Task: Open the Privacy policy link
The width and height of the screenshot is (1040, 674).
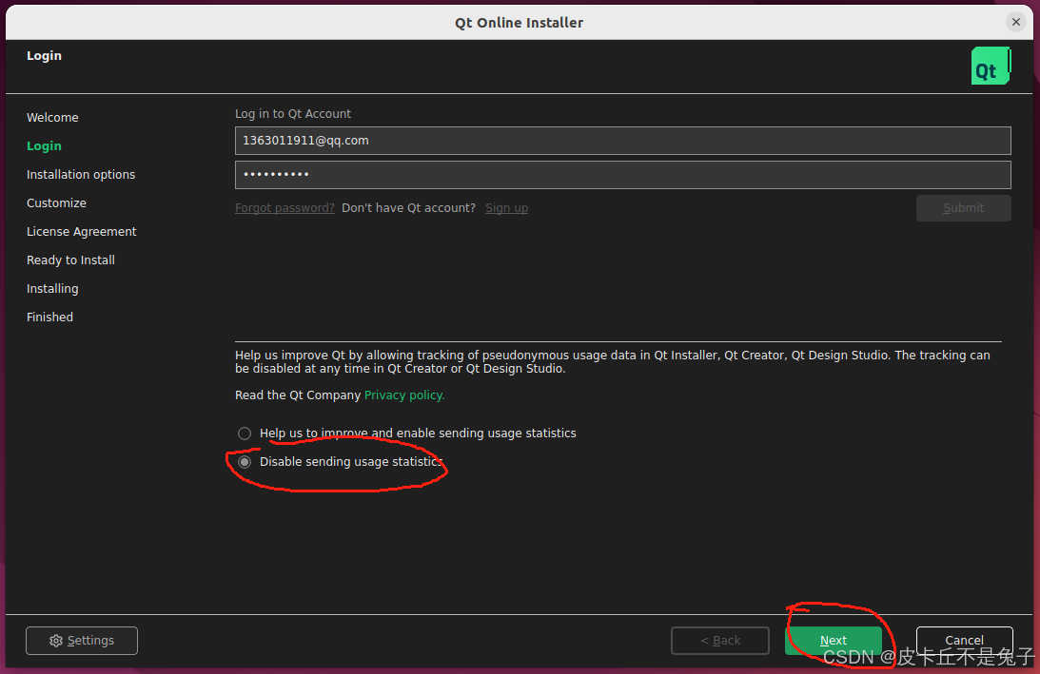Action: (x=404, y=395)
